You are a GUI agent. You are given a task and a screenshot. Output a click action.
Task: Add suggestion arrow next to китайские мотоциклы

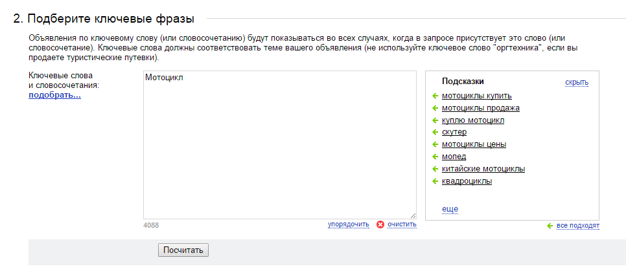435,169
